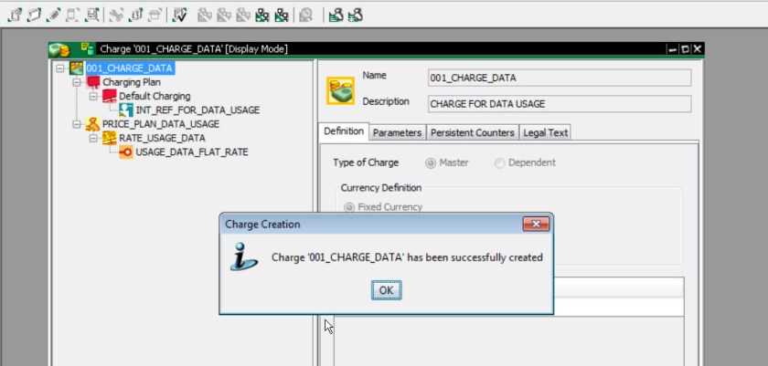Select the RATE_USAGE_DATA tree label

(162, 138)
